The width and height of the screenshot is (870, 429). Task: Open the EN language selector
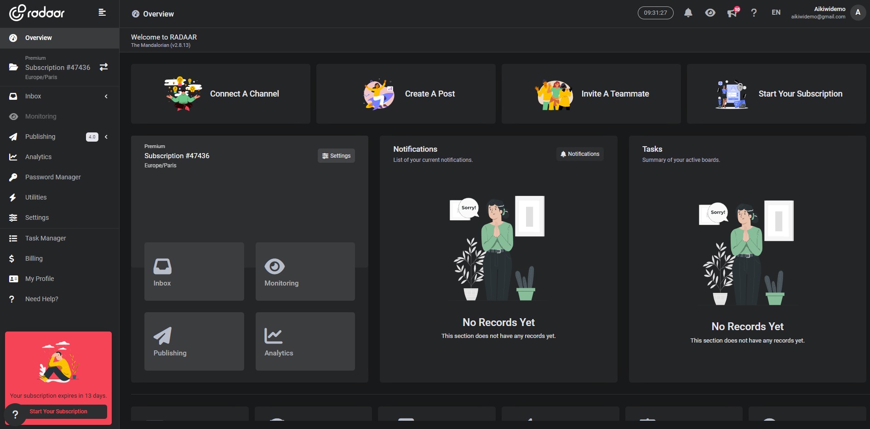tap(776, 12)
